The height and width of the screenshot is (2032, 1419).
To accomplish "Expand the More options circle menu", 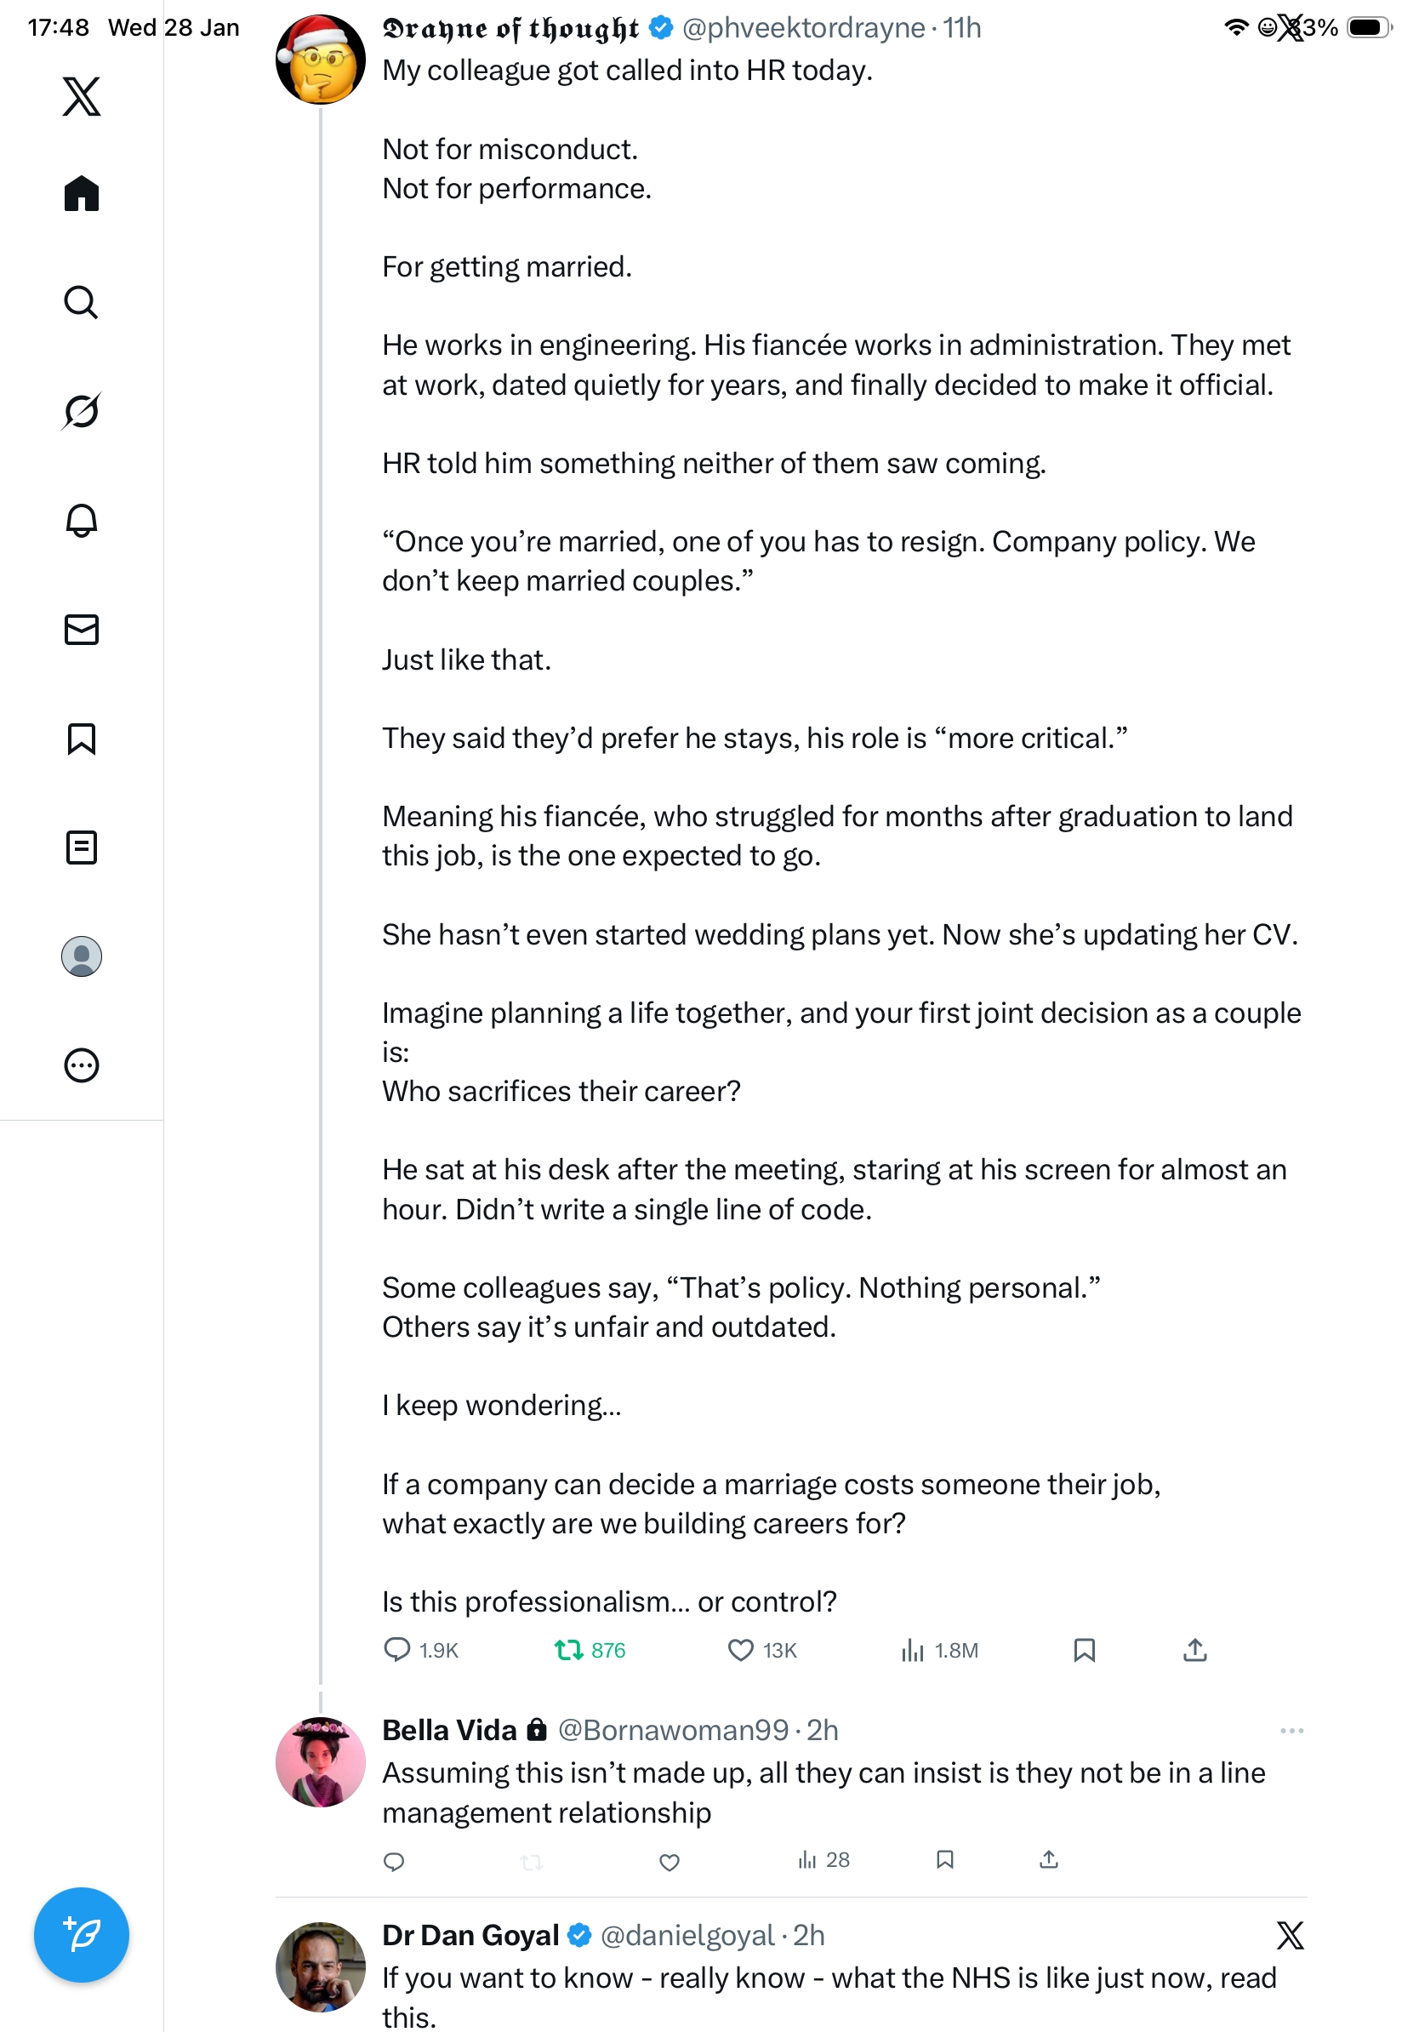I will coord(82,1065).
